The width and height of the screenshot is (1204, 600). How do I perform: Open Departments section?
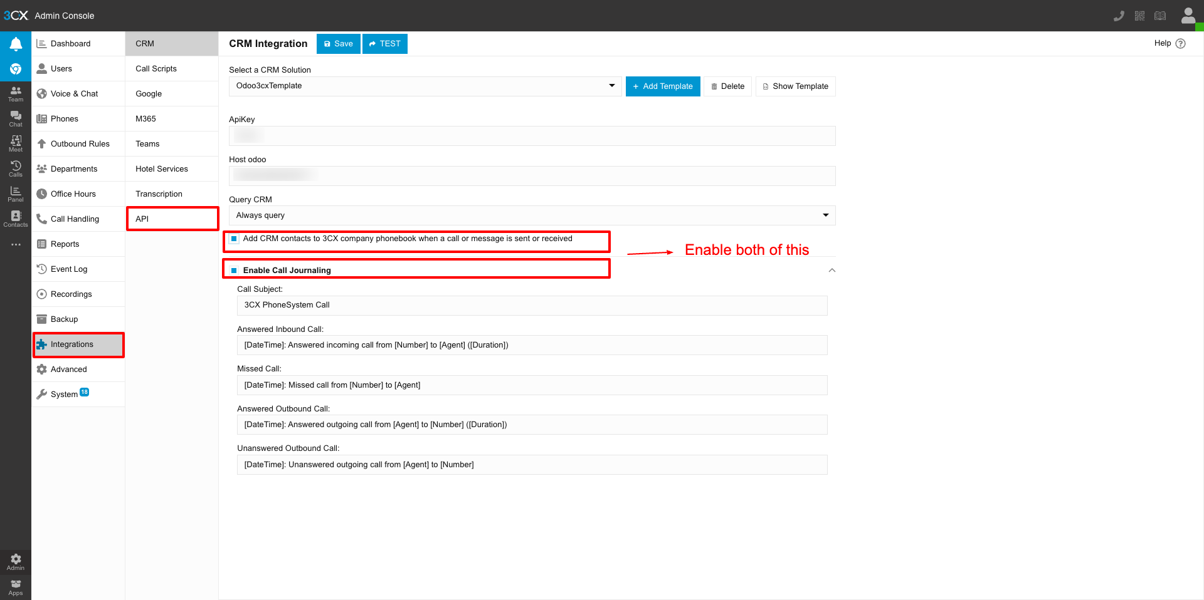coord(78,169)
